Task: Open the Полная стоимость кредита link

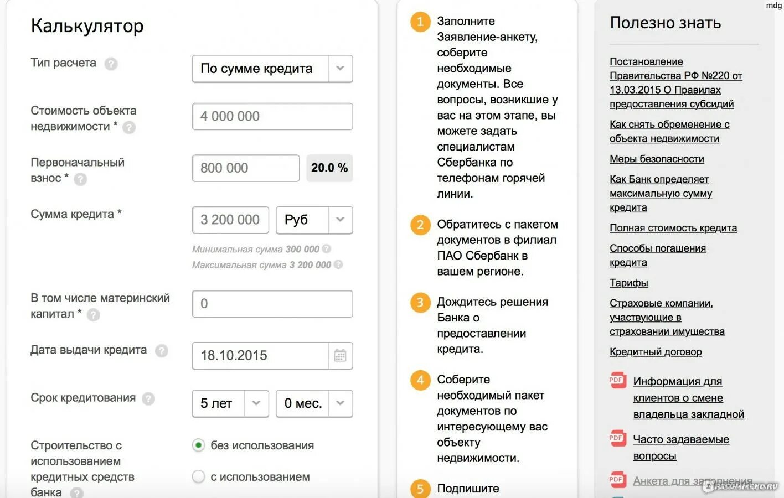Action: coord(673,228)
